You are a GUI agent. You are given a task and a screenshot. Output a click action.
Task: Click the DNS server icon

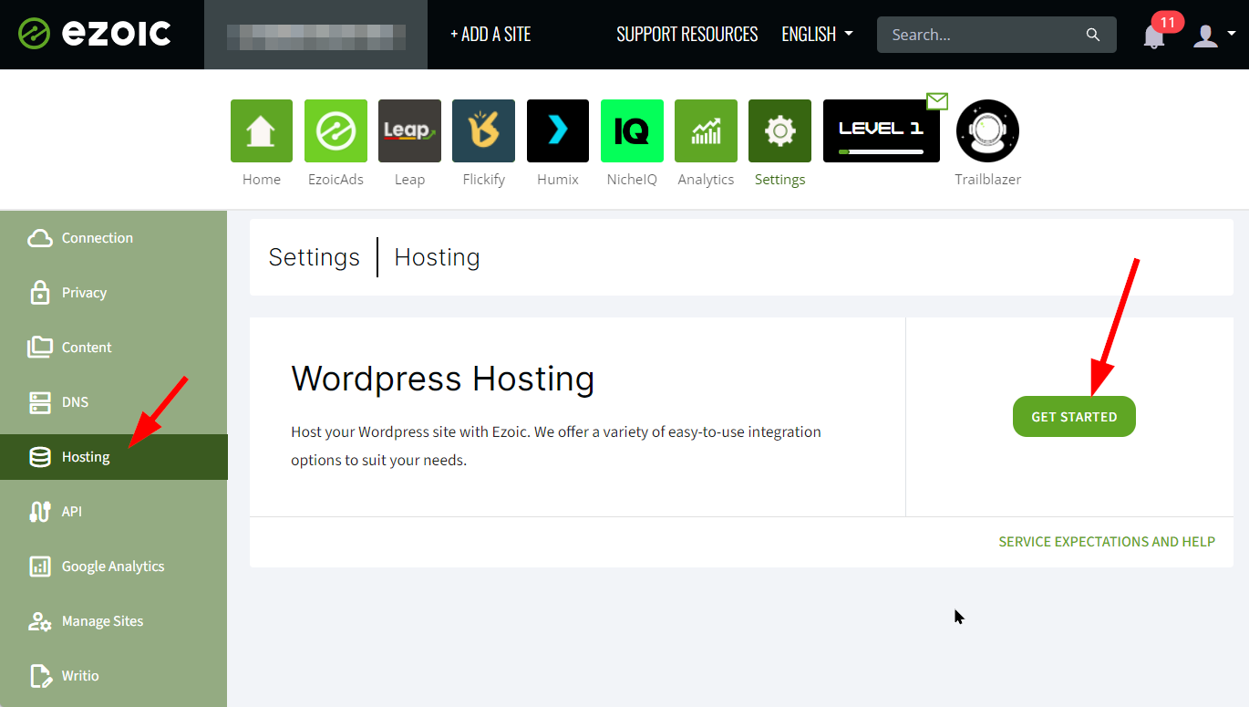point(40,402)
